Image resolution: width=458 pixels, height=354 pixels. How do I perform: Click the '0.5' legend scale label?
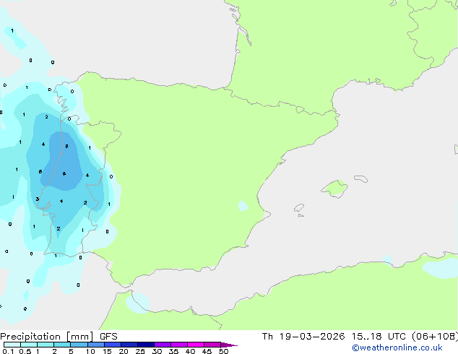click(25, 351)
